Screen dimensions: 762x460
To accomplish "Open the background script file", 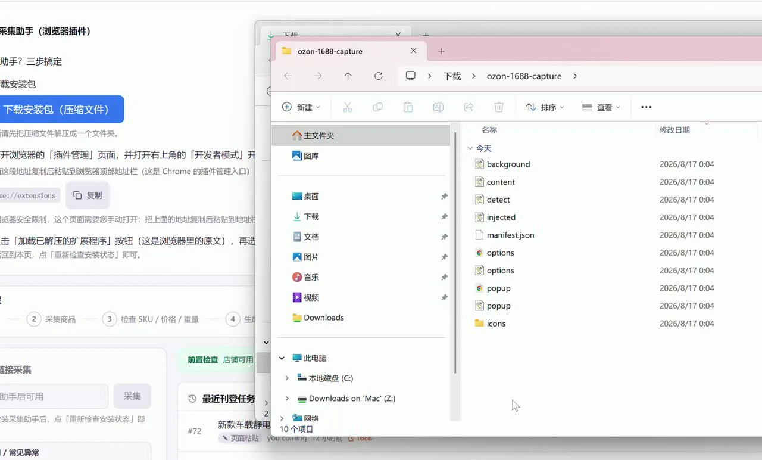I will [x=508, y=164].
